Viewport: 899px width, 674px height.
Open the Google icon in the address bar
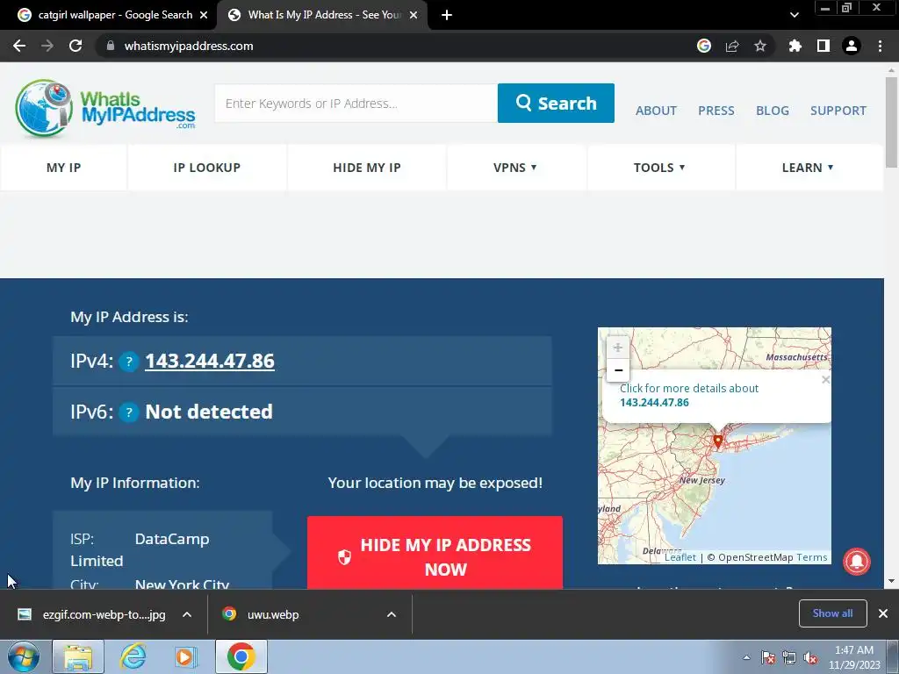point(704,46)
